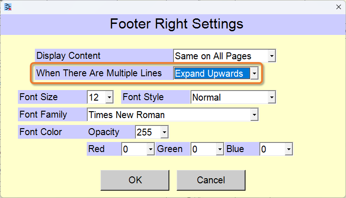Click the Font Size label
The height and width of the screenshot is (198, 346).
(x=39, y=97)
